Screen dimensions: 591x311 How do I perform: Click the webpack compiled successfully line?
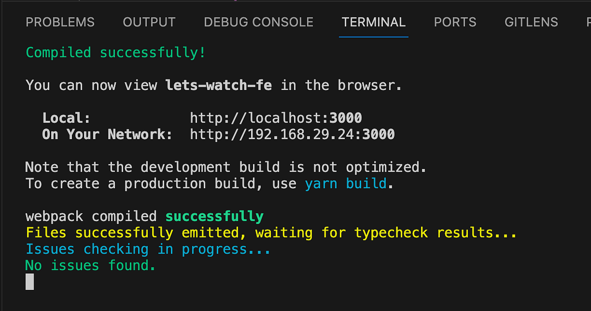pos(144,216)
